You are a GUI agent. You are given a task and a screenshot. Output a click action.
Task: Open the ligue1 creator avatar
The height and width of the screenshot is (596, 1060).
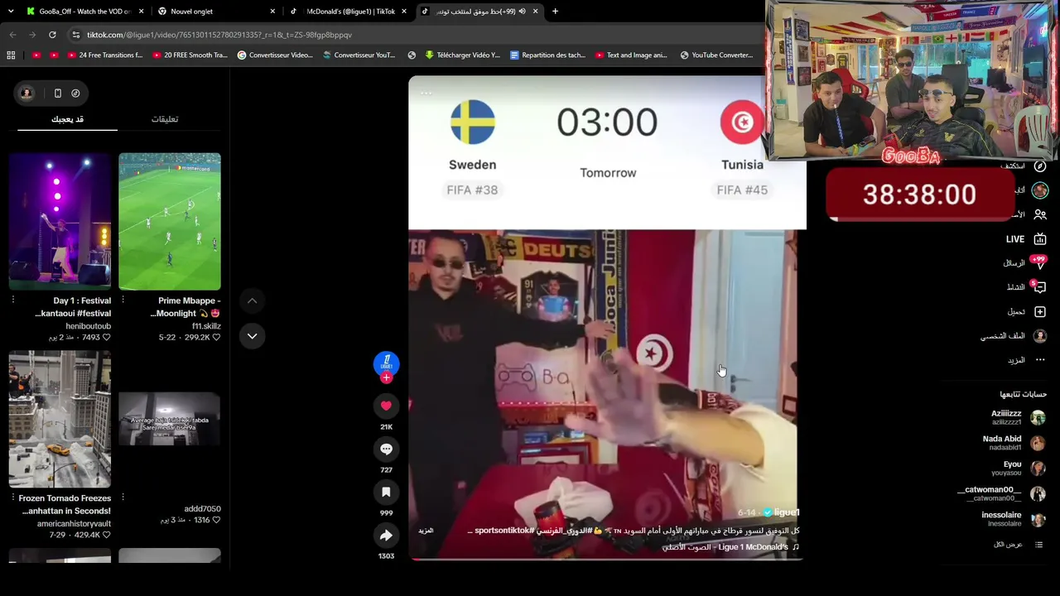tap(386, 363)
